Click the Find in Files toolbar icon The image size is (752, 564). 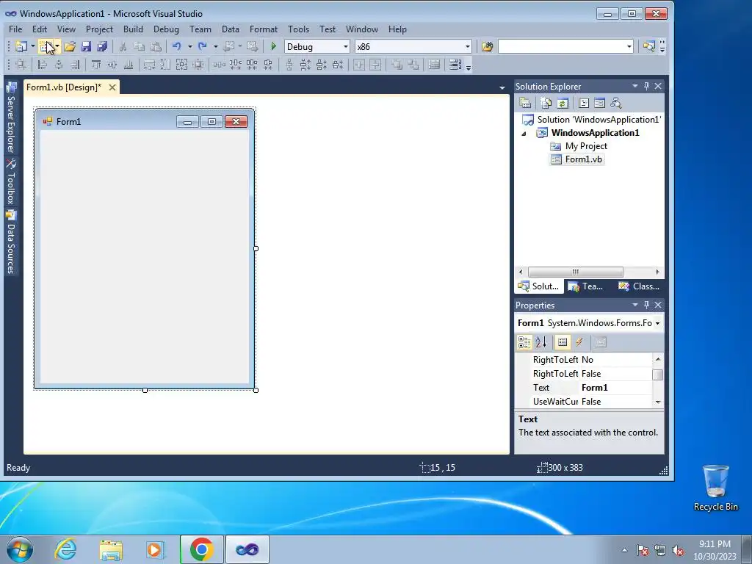488,46
